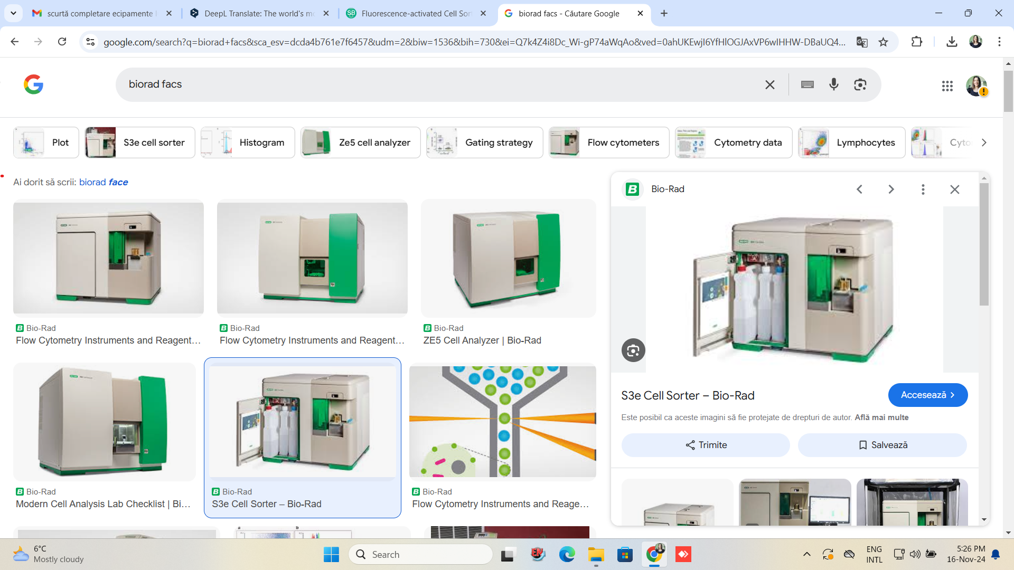Select the Histogram filter chip

tap(248, 142)
